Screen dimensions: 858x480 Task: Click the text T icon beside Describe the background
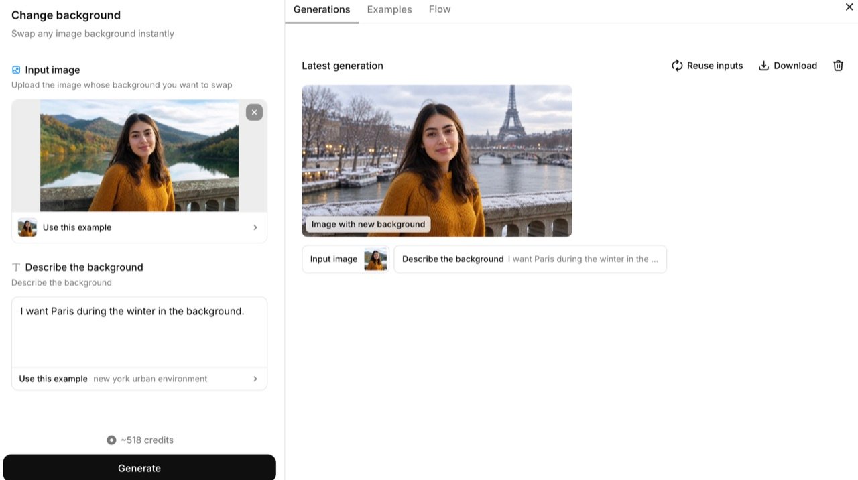pos(16,267)
